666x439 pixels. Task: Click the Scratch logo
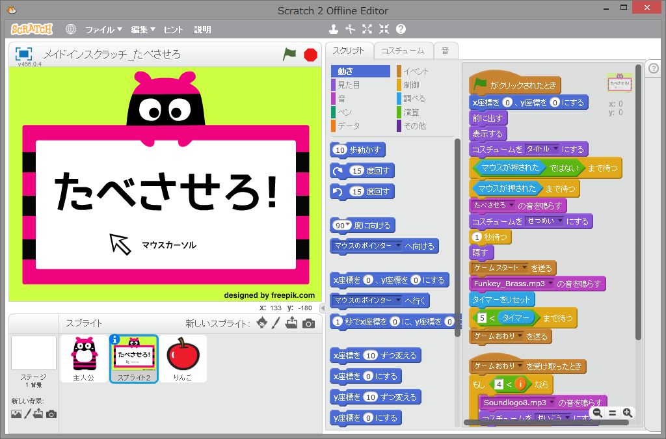pos(32,29)
